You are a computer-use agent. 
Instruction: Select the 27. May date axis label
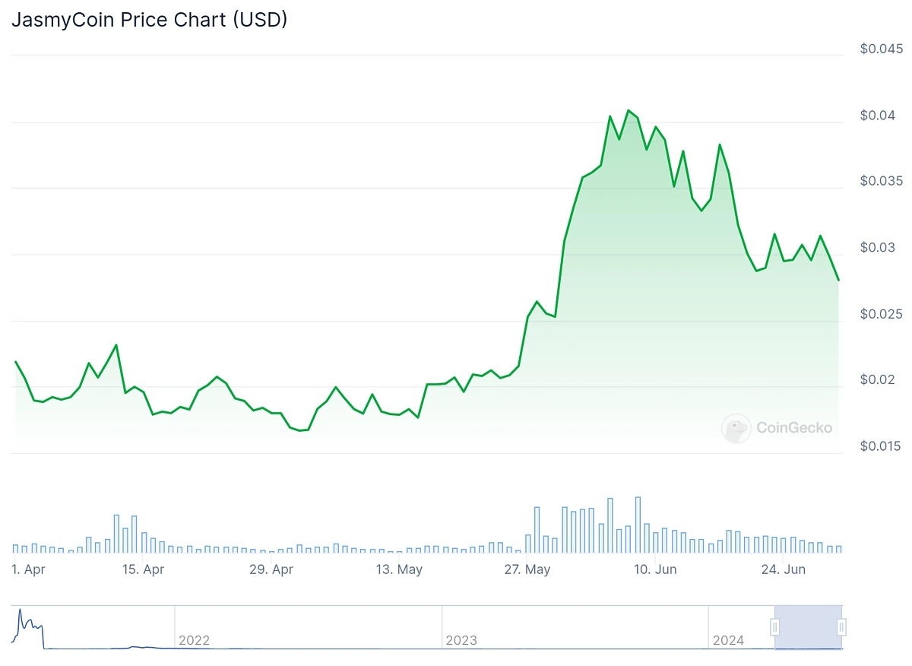coord(527,569)
